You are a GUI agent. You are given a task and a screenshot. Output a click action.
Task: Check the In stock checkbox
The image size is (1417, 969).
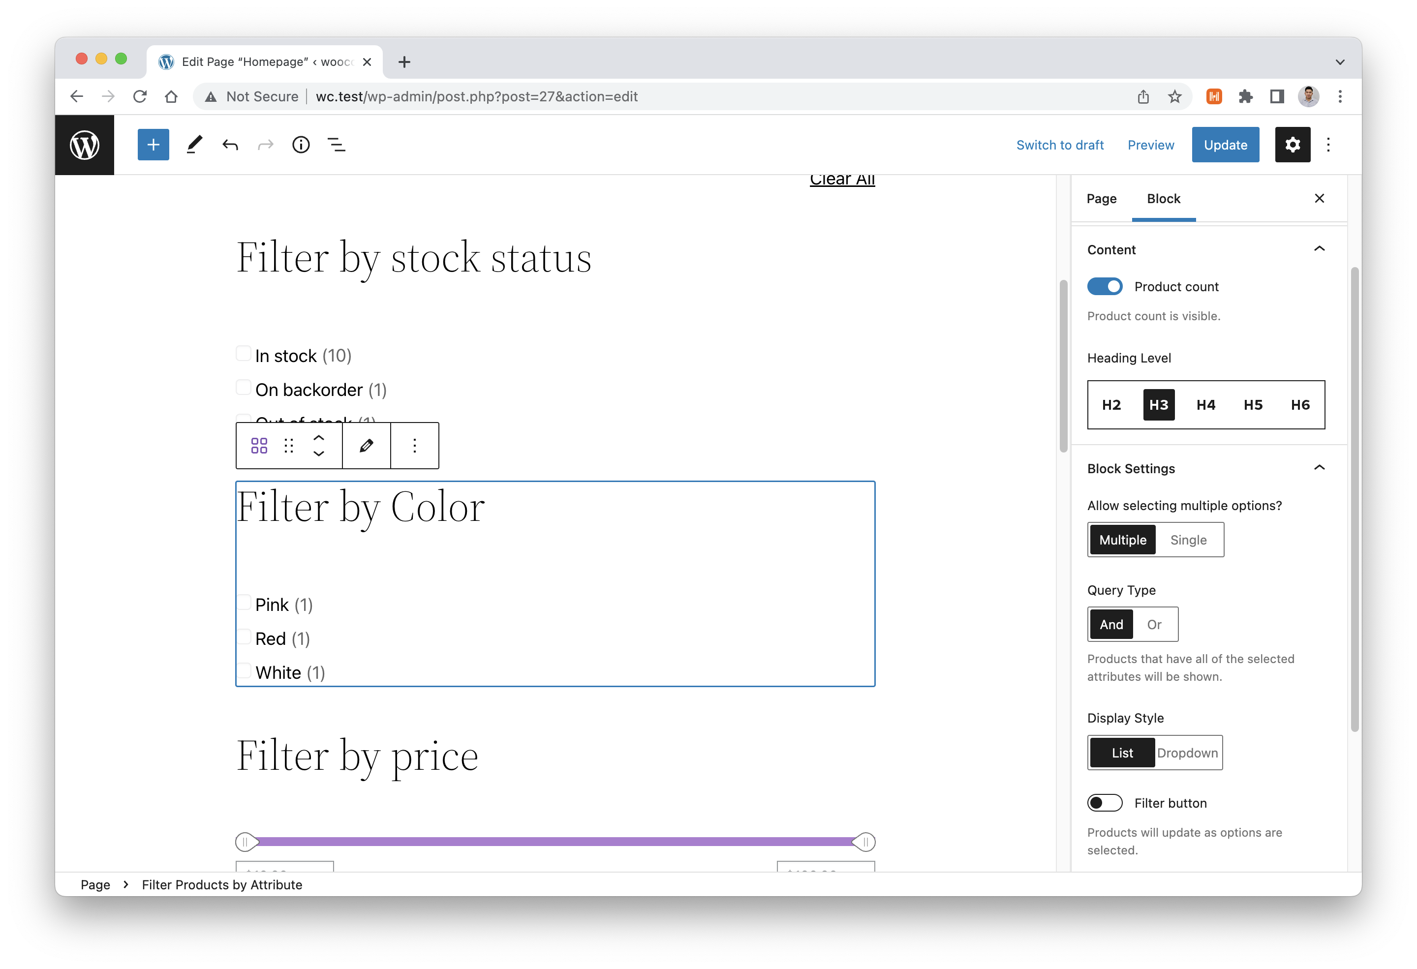point(243,354)
